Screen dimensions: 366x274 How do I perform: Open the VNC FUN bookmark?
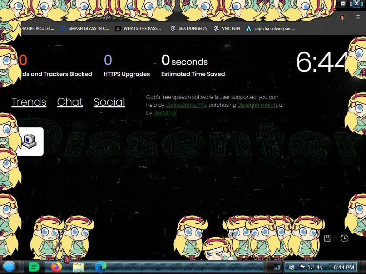(227, 29)
